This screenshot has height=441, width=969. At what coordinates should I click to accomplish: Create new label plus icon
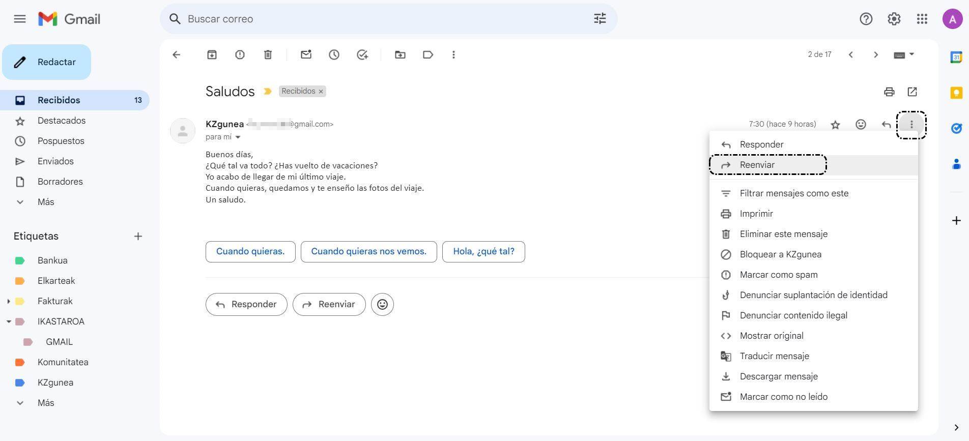[138, 236]
